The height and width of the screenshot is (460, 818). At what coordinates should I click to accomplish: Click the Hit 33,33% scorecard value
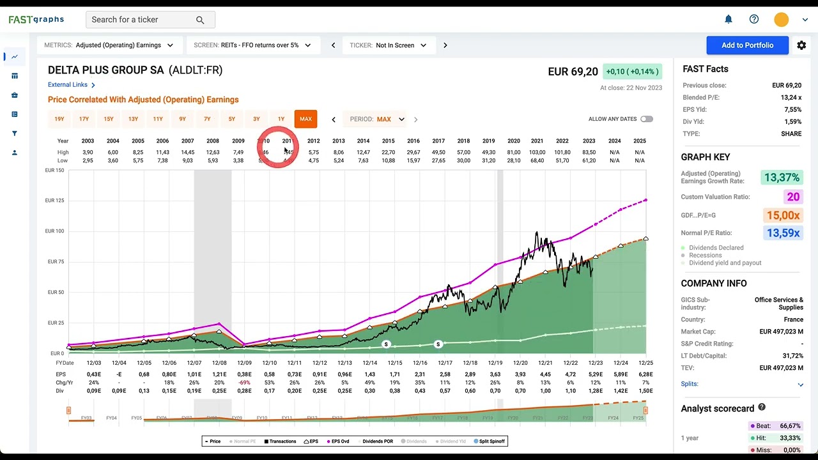pos(775,438)
